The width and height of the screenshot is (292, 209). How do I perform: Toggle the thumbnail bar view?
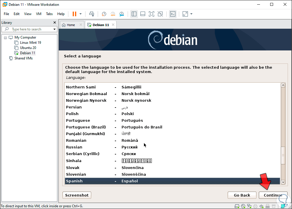143,14
